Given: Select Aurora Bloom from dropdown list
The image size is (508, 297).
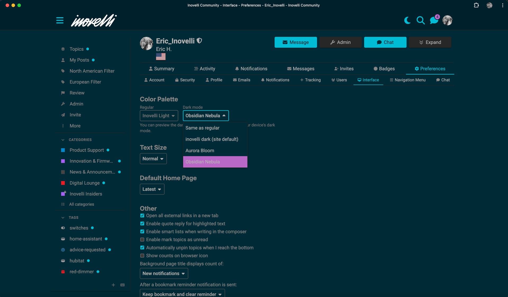Looking at the screenshot, I should point(200,151).
